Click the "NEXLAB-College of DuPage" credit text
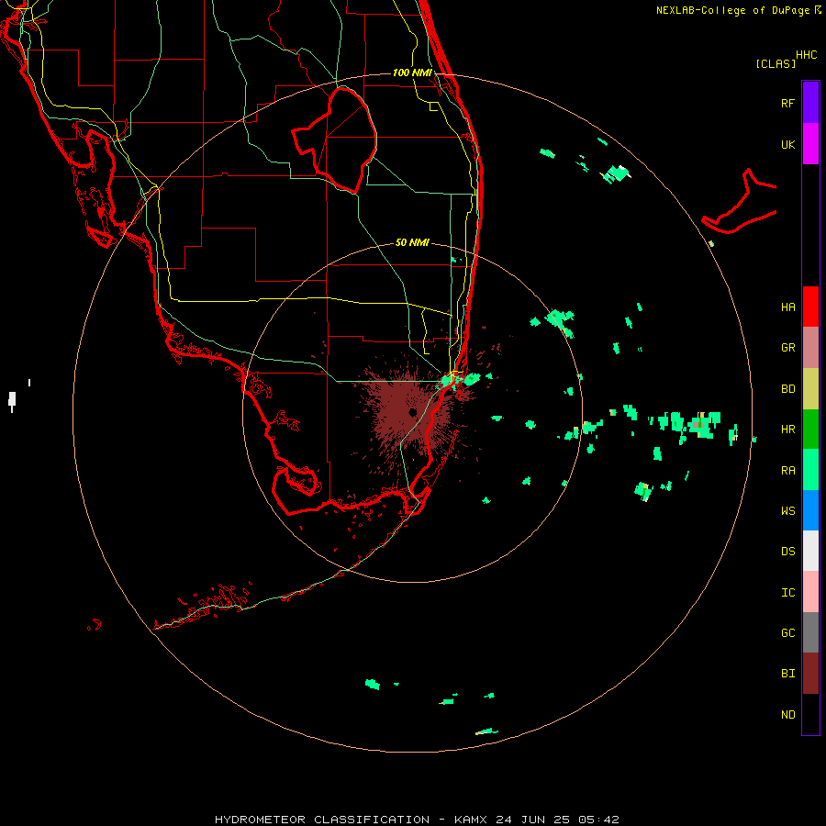 [732, 10]
